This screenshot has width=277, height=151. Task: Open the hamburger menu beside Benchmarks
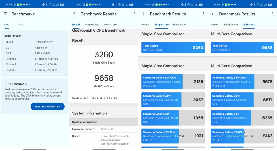pos(5,14)
